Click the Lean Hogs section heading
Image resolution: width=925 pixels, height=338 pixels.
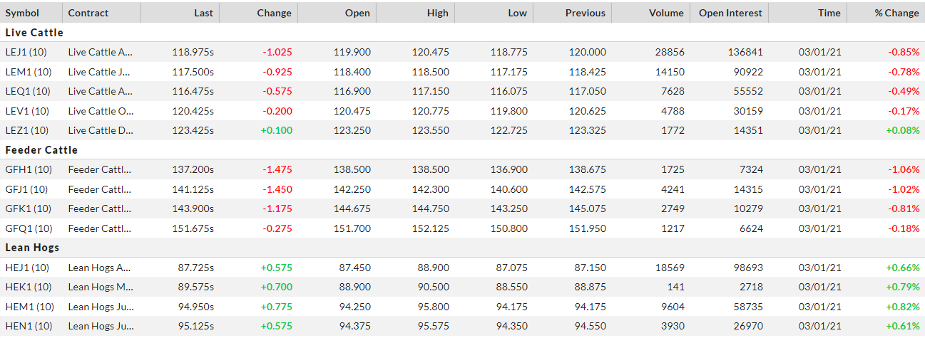(32, 248)
